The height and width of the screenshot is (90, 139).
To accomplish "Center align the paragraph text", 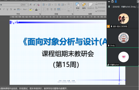I will [48, 9].
